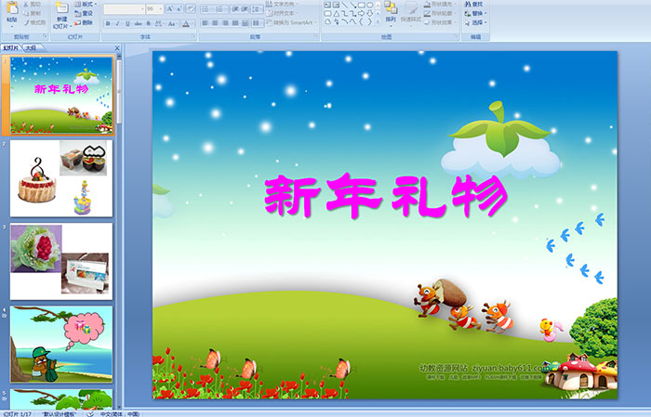Select the Down Arrow block shape
Image resolution: width=651 pixels, height=417 pixels.
[x=369, y=14]
